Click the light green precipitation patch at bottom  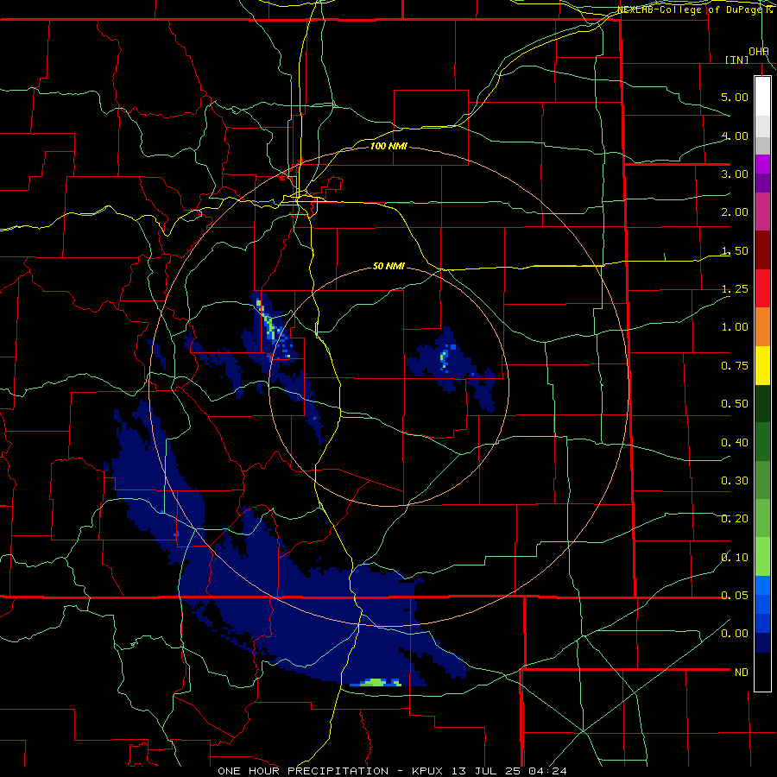coord(376,682)
